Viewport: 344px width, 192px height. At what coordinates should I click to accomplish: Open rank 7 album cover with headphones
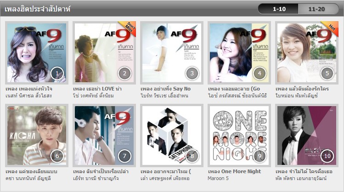tap(104, 136)
